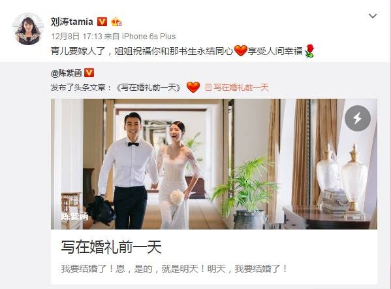Open the post options chevron menu
Screen dimensions: 391x289
click(x=373, y=16)
